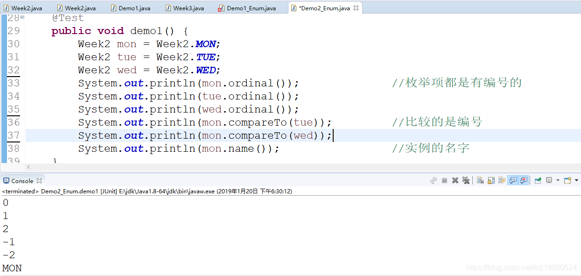The width and height of the screenshot is (581, 276).
Task: Close the Console view with its X
Action: 39,181
